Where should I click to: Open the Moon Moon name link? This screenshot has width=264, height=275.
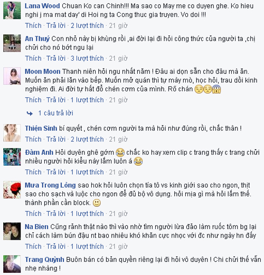tap(43, 71)
